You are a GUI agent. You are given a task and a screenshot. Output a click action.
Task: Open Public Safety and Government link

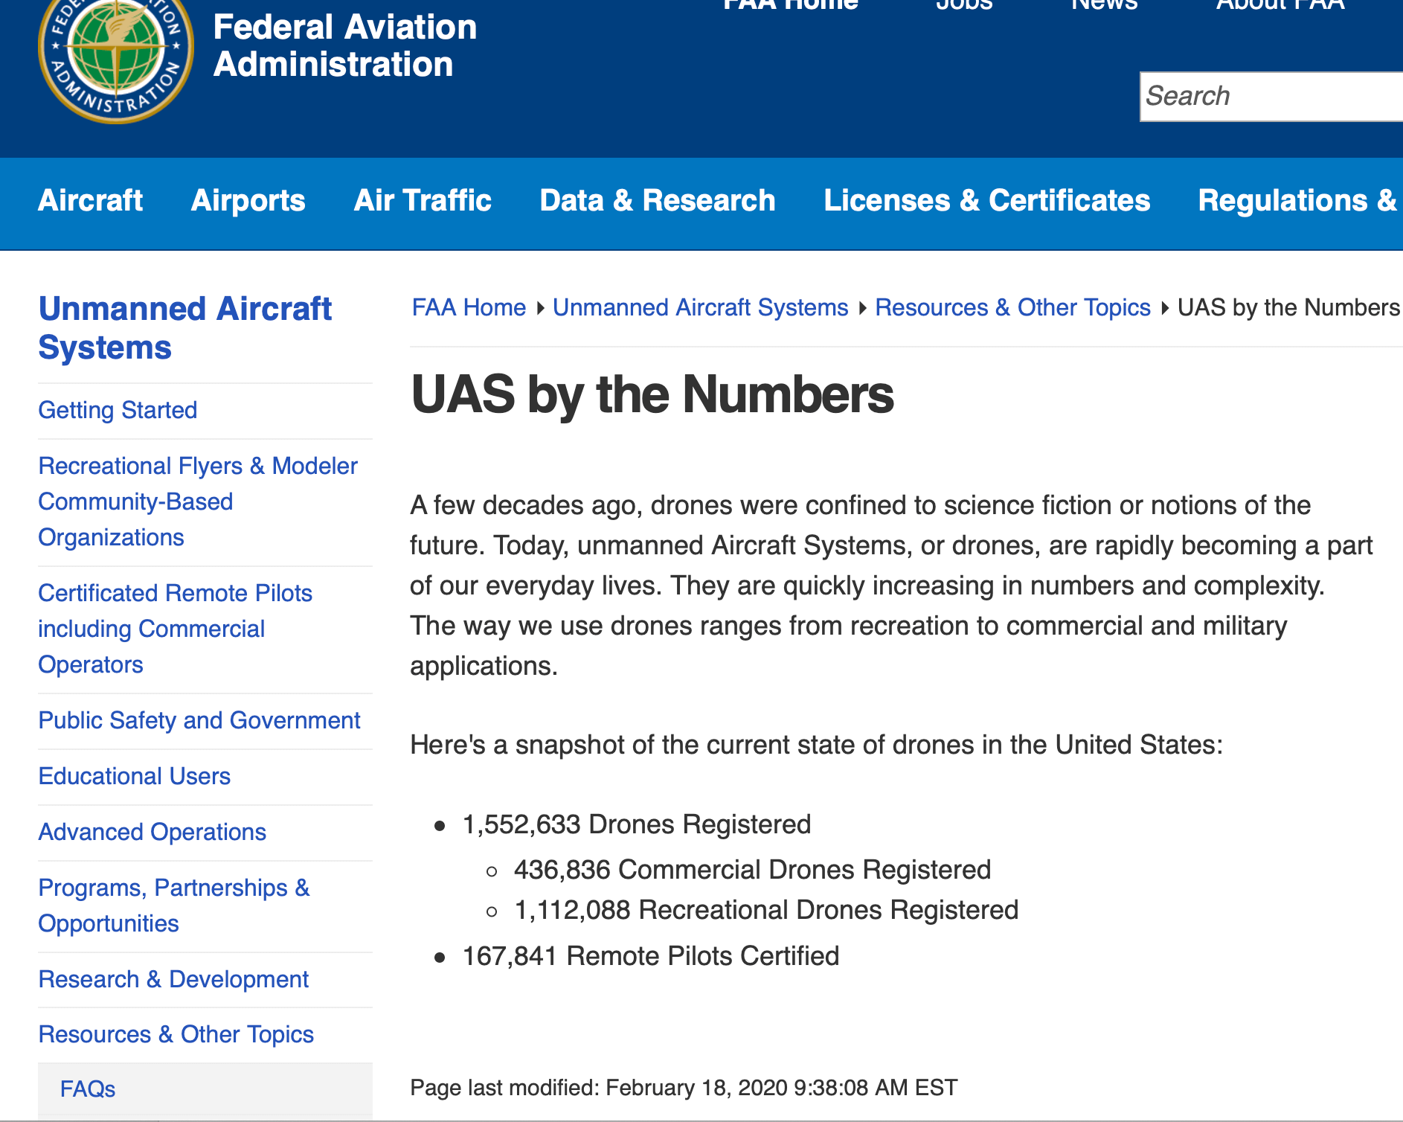(x=199, y=720)
